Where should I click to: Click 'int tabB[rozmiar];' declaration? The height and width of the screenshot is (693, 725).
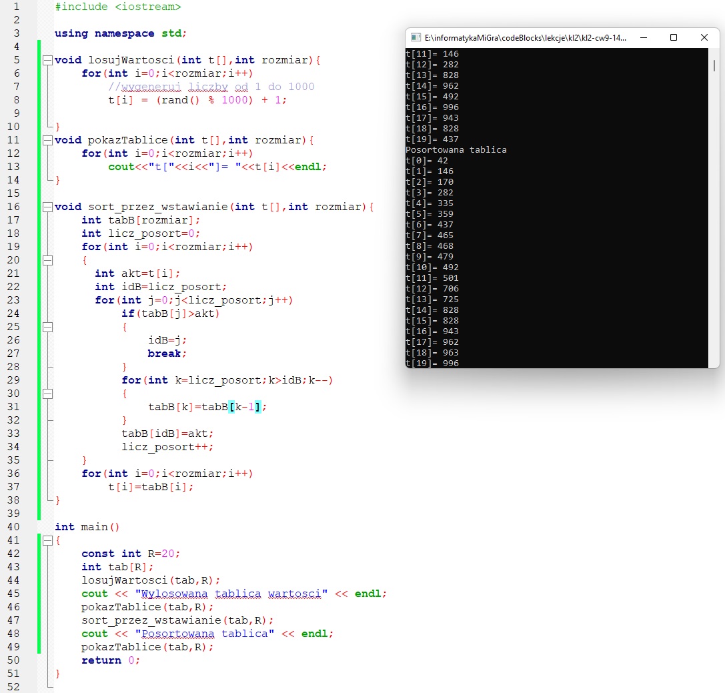point(141,220)
